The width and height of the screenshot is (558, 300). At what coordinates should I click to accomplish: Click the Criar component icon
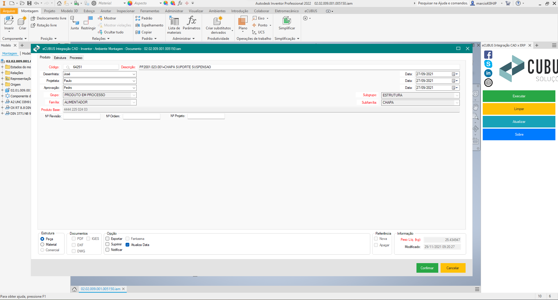(22, 23)
